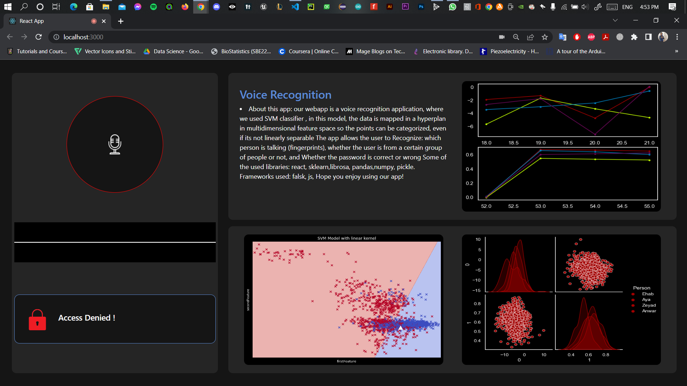Open the Google Translate extension
This screenshot has width=687, height=386.
(562, 37)
